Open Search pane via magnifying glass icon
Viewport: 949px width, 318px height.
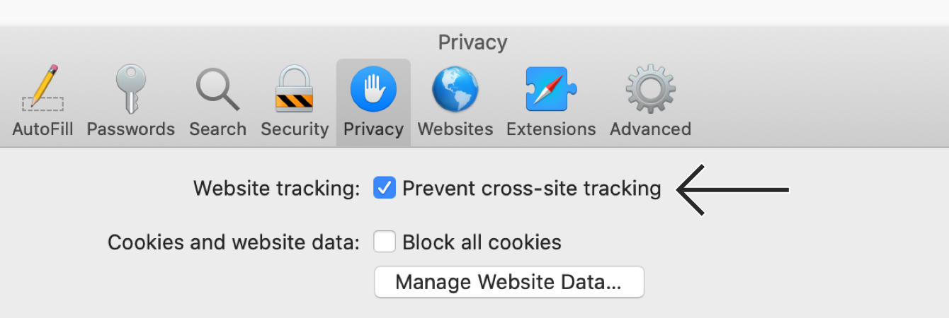coord(217,90)
